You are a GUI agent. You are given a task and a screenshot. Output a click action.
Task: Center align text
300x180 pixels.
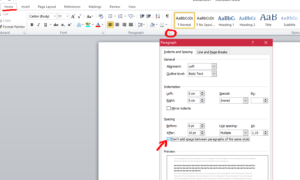coord(117,25)
